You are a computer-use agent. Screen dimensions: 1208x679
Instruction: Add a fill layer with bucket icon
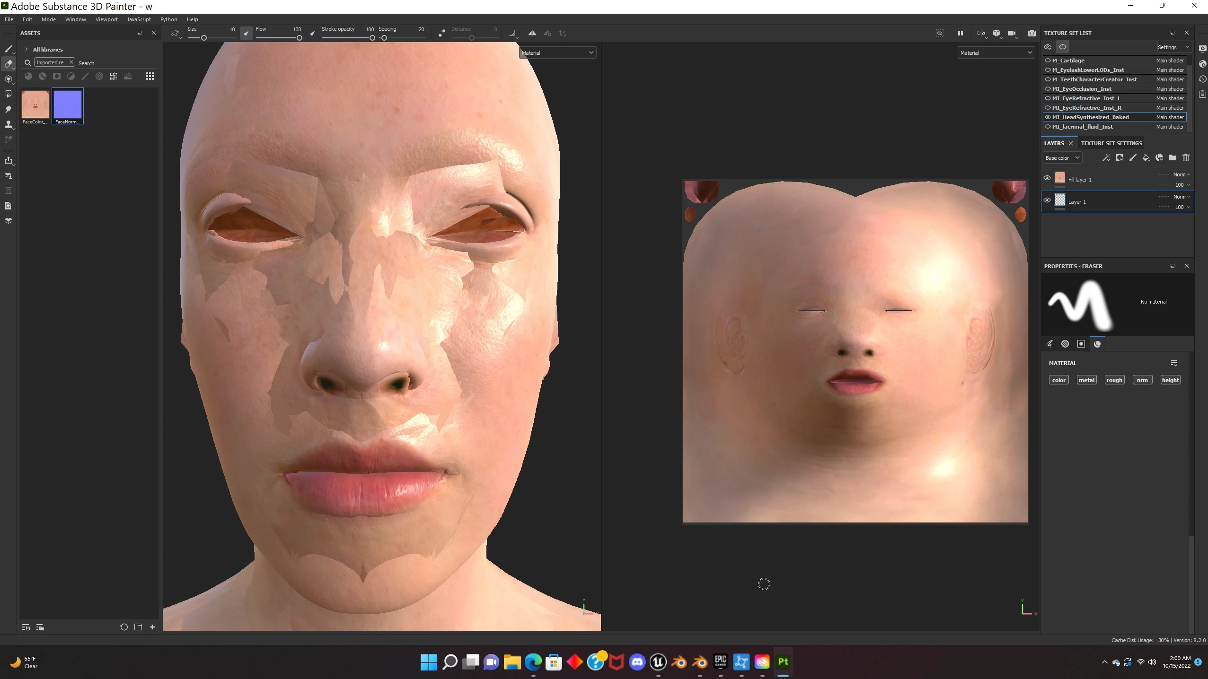[x=1146, y=158]
